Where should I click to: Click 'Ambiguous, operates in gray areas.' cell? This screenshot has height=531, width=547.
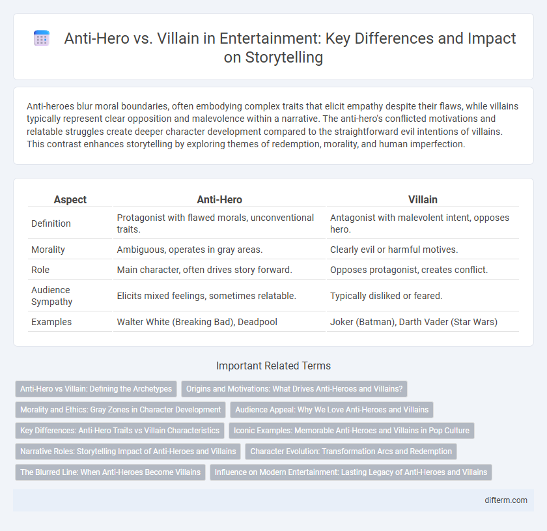tap(219, 250)
